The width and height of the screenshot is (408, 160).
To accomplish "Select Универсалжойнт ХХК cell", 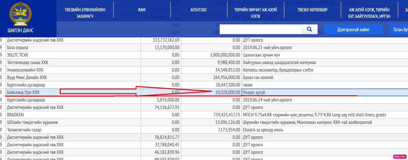I will pos(73,70).
